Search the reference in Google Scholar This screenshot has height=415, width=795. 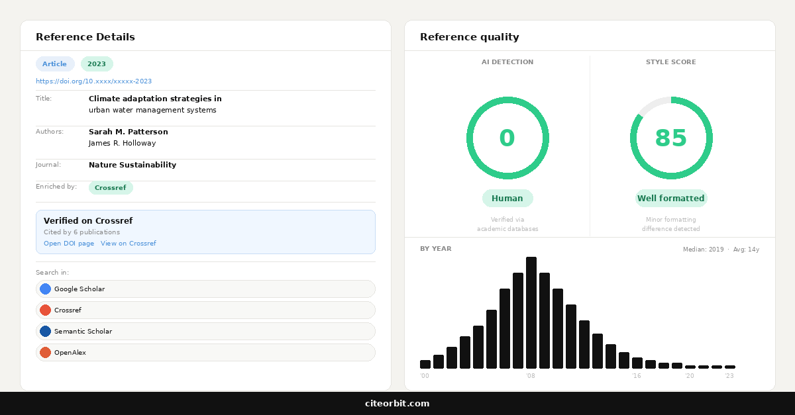pos(205,289)
